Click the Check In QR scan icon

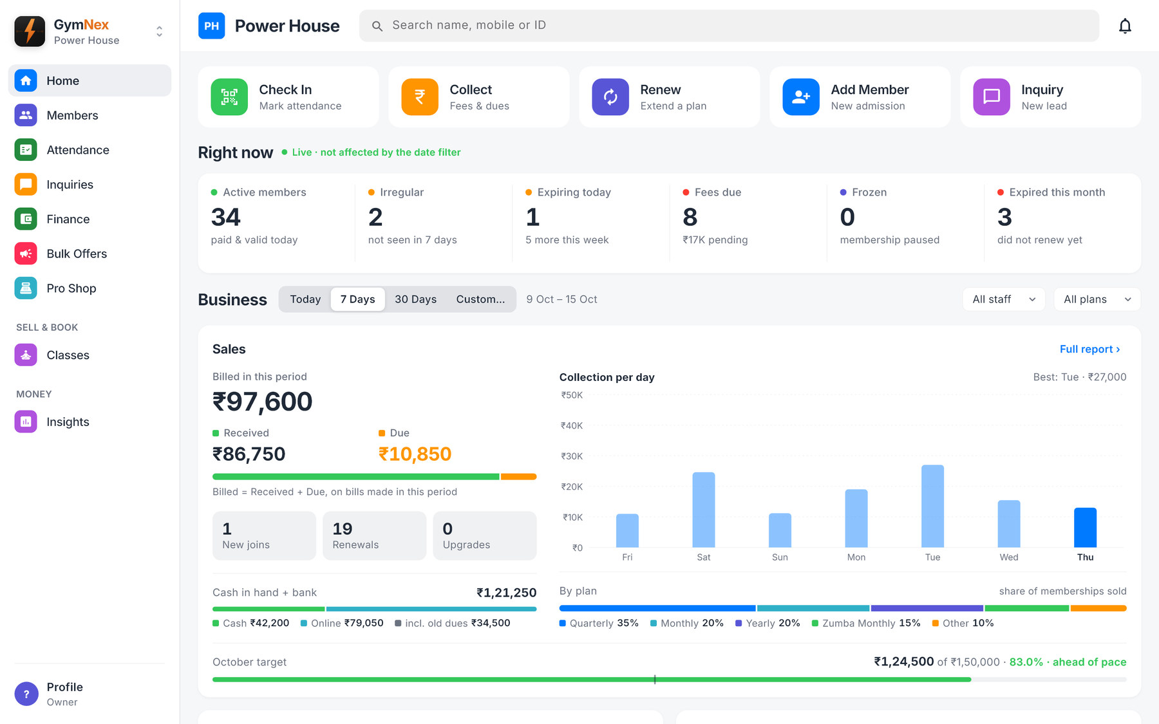pos(229,97)
